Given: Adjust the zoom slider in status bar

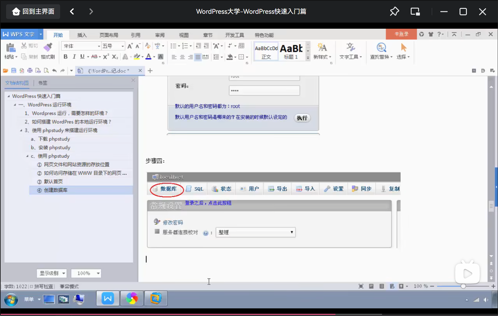Looking at the screenshot, I should 463,286.
